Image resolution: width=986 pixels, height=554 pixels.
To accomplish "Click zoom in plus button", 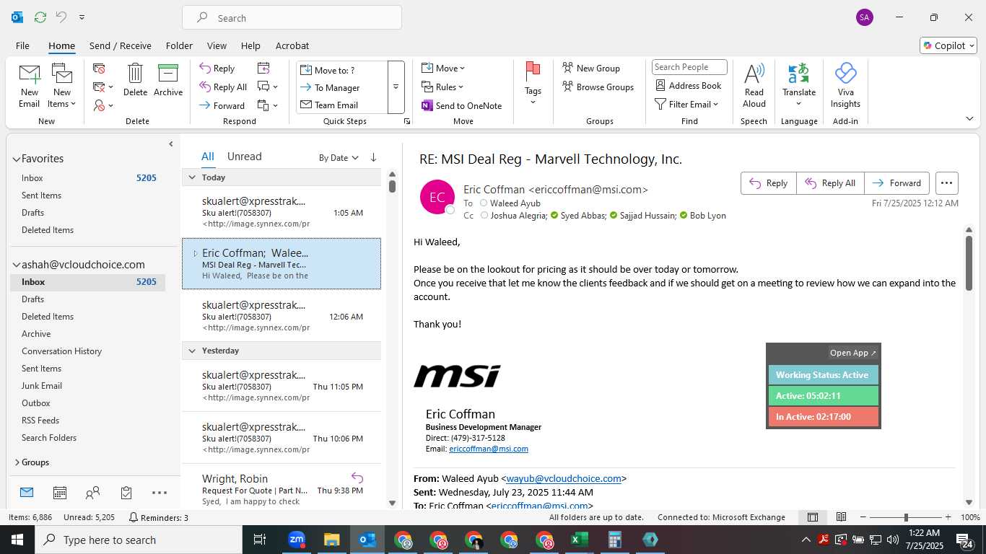I will click(x=949, y=517).
